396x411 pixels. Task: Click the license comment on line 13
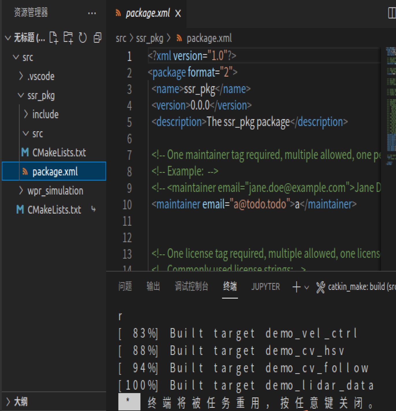pyautogui.click(x=266, y=254)
